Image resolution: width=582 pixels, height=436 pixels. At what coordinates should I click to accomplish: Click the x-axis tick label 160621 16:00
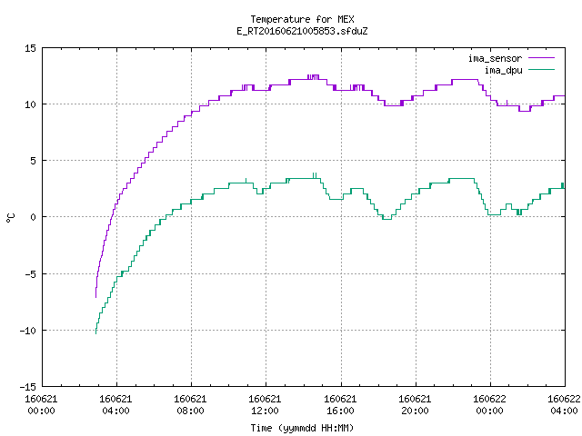tap(340, 405)
